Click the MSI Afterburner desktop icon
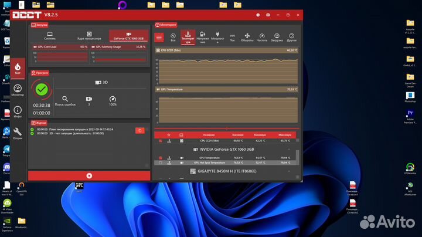The height and width of the screenshot is (237, 422). (410, 188)
